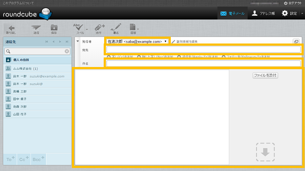
Task: Click the subject input field
Action: 203,64
